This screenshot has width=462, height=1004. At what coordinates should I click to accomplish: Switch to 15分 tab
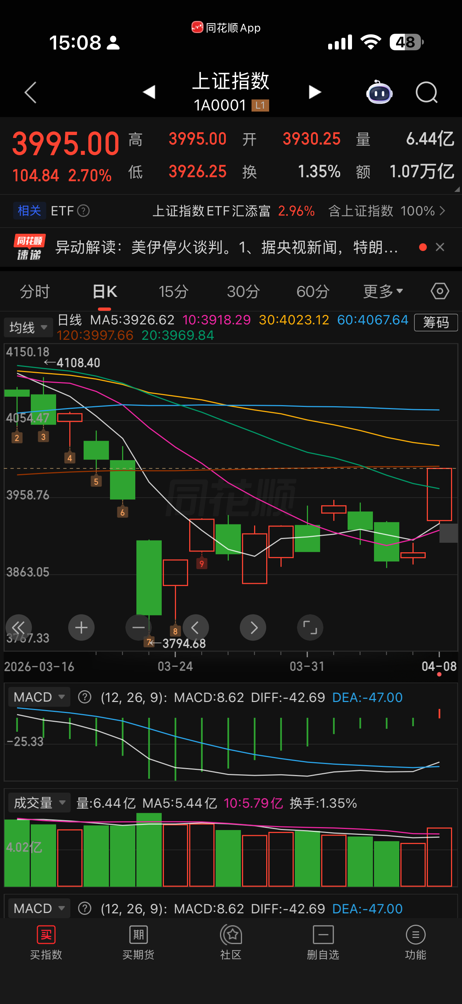pos(174,291)
